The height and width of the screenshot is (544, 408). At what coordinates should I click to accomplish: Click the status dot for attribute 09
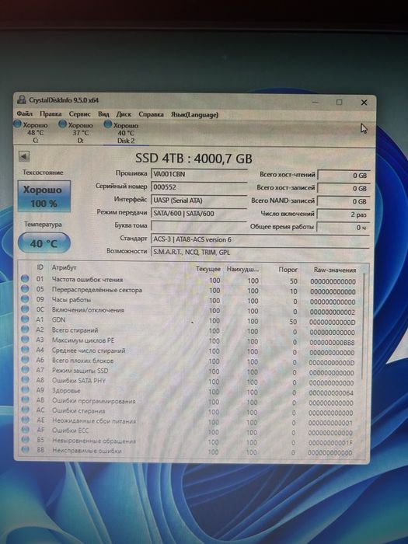[25, 298]
